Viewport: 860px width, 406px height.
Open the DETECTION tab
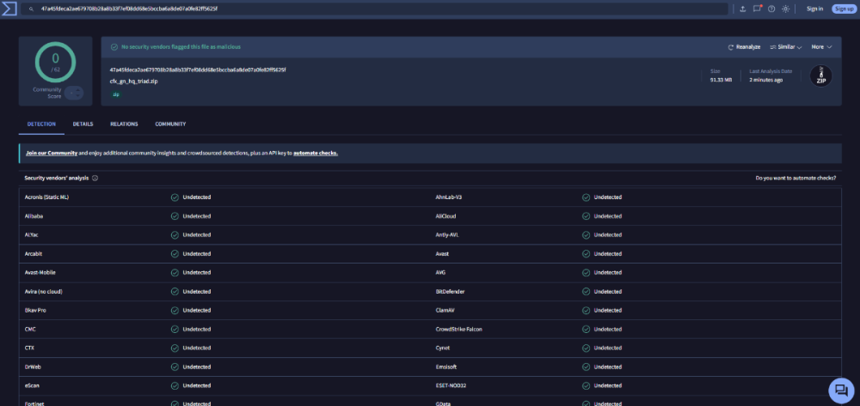point(41,124)
